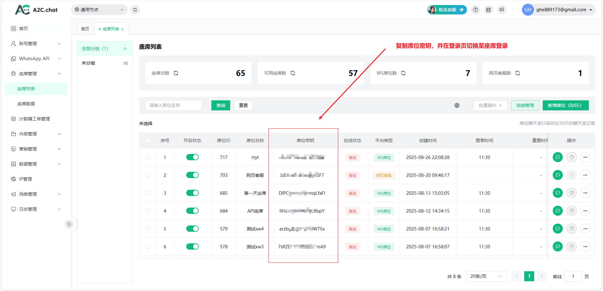Select the checkbox for row 3
Screen dimensions: 603x291
(x=148, y=193)
